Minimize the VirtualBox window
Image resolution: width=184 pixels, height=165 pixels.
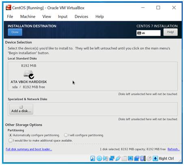click(x=143, y=8)
